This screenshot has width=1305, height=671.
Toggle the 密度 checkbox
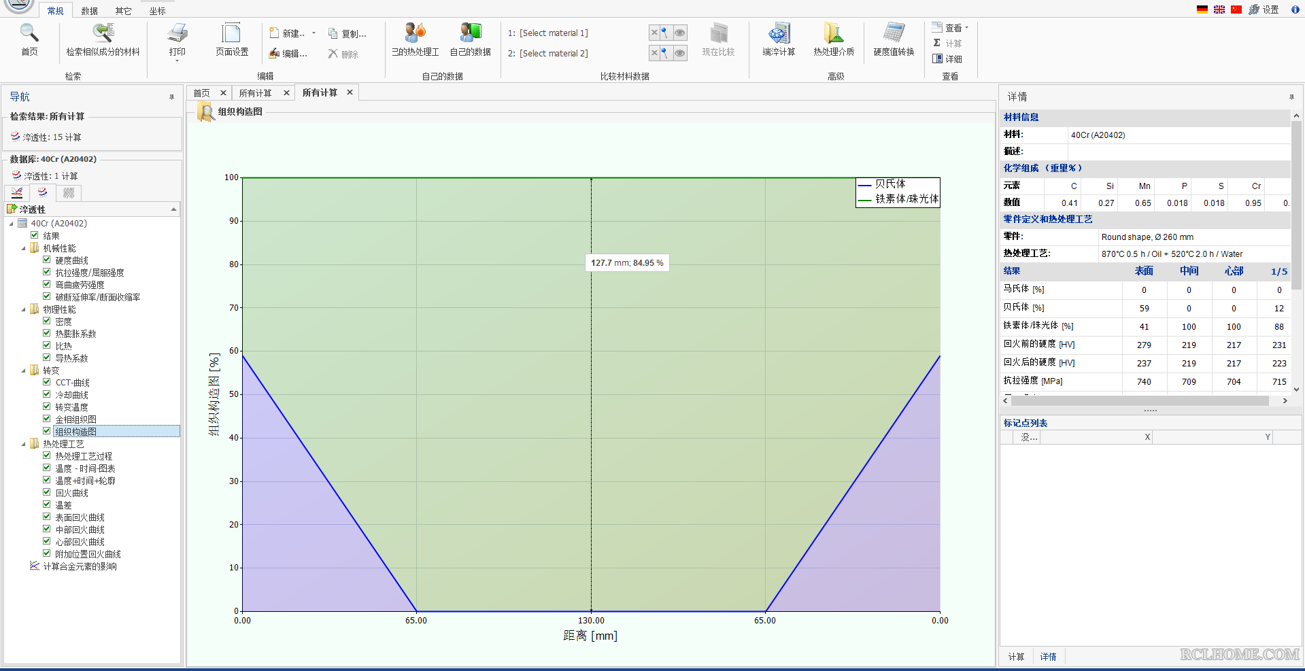point(47,321)
